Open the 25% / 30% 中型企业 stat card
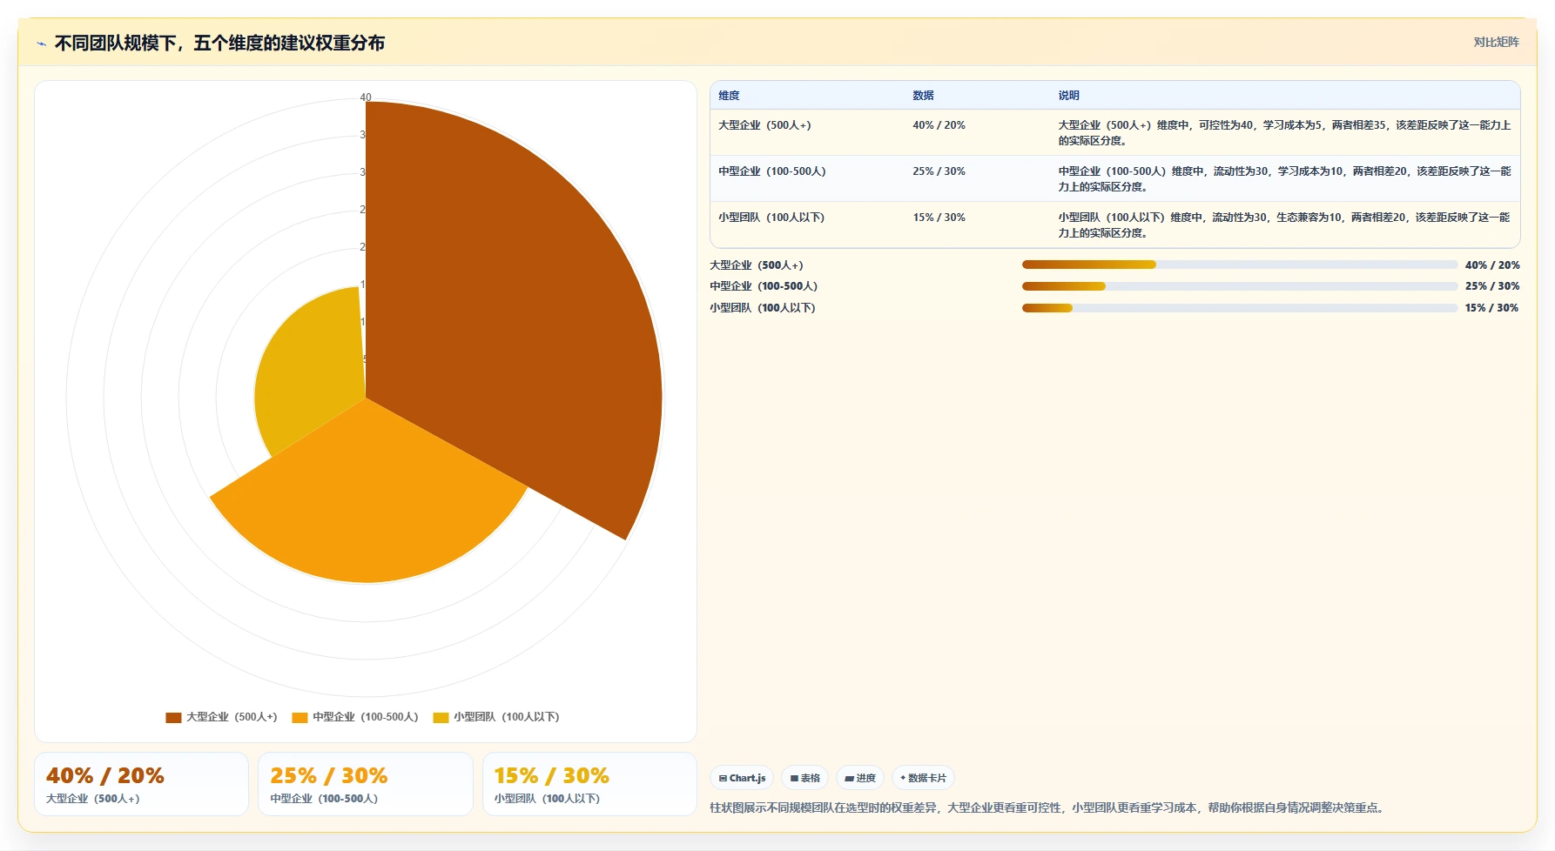 click(x=366, y=784)
